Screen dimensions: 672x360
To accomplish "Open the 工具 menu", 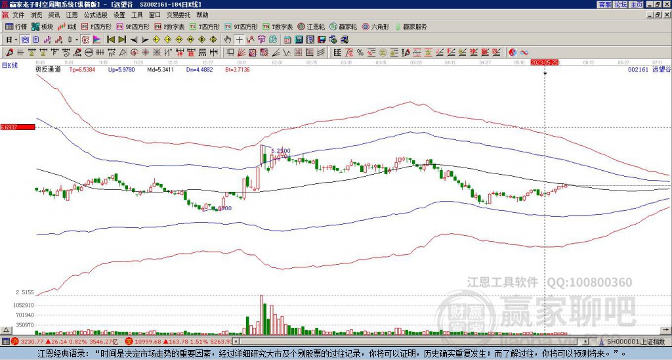I will [137, 15].
